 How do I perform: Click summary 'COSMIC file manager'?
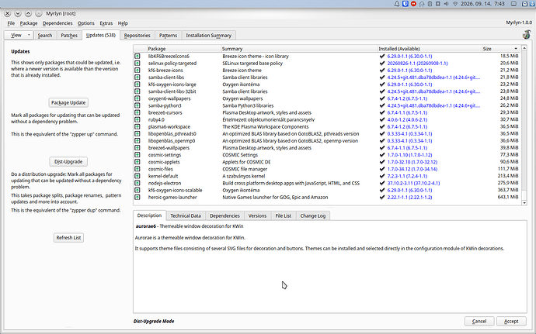point(245,169)
